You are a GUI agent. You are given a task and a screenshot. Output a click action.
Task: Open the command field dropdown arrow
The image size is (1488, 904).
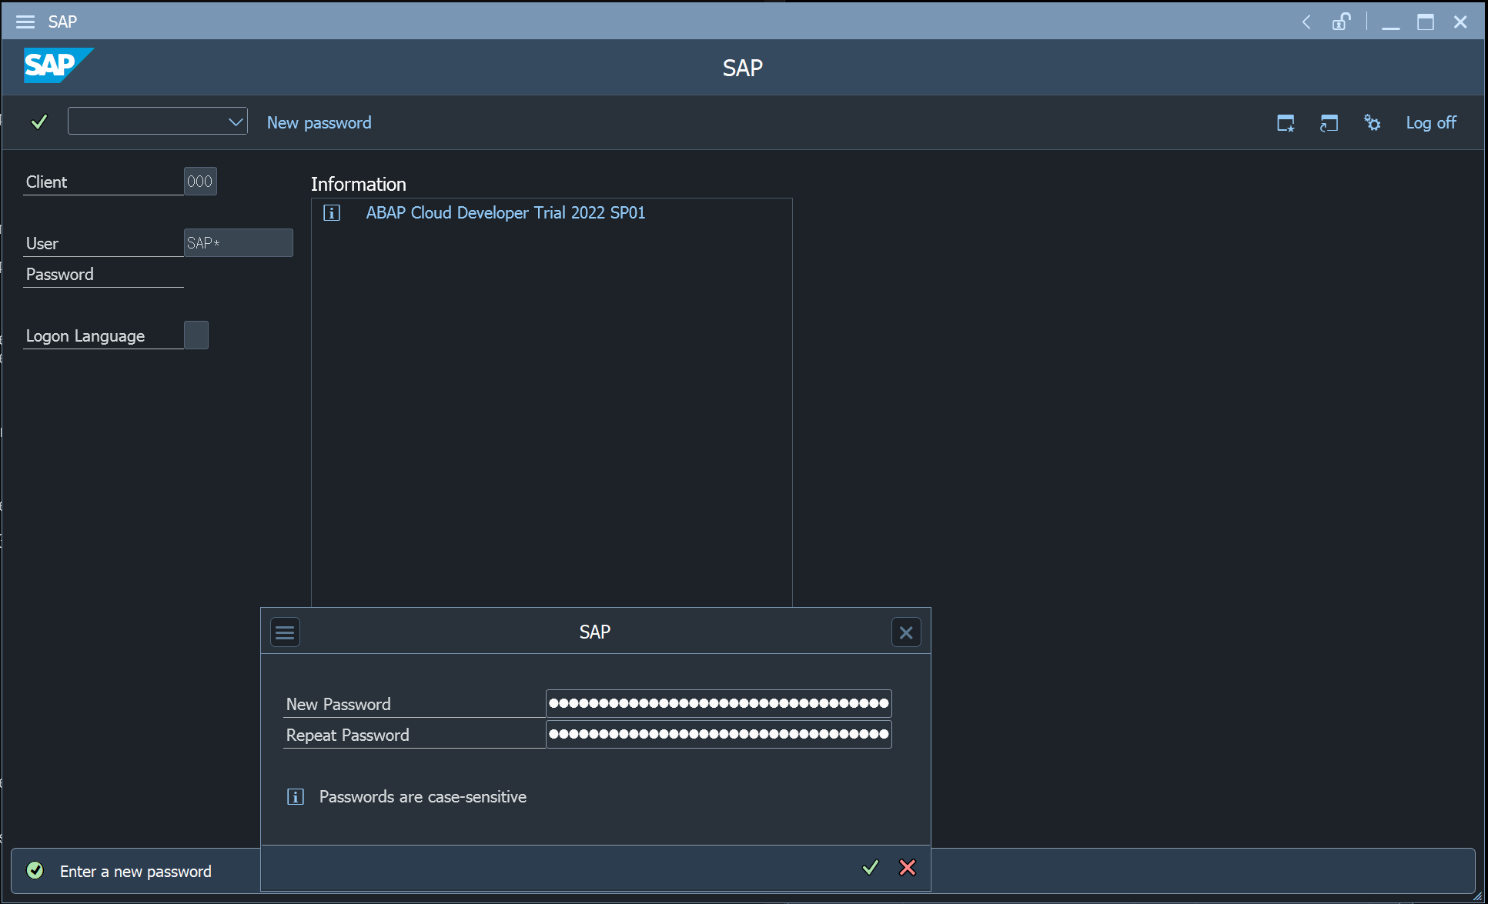click(x=236, y=122)
